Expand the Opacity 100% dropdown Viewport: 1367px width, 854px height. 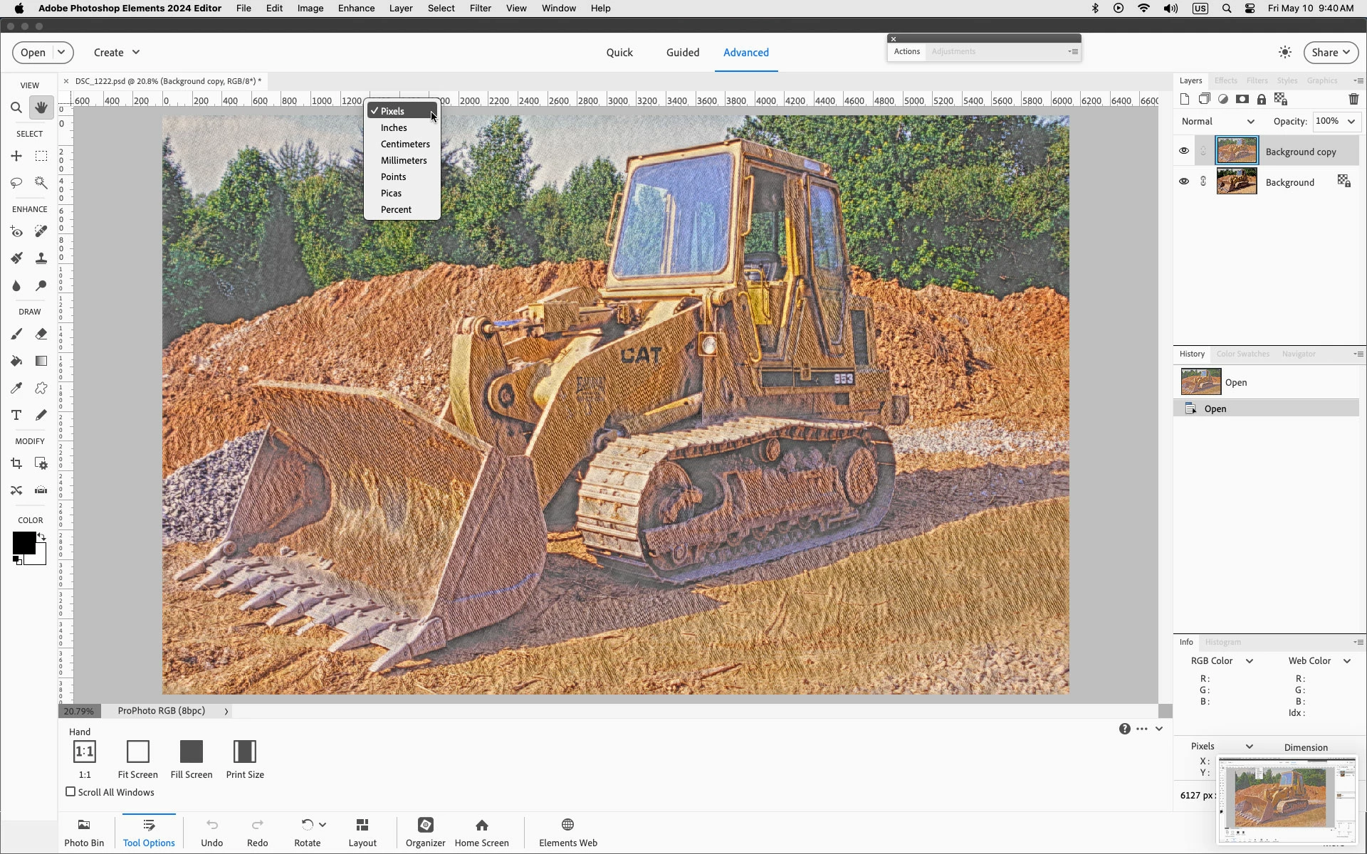point(1351,122)
